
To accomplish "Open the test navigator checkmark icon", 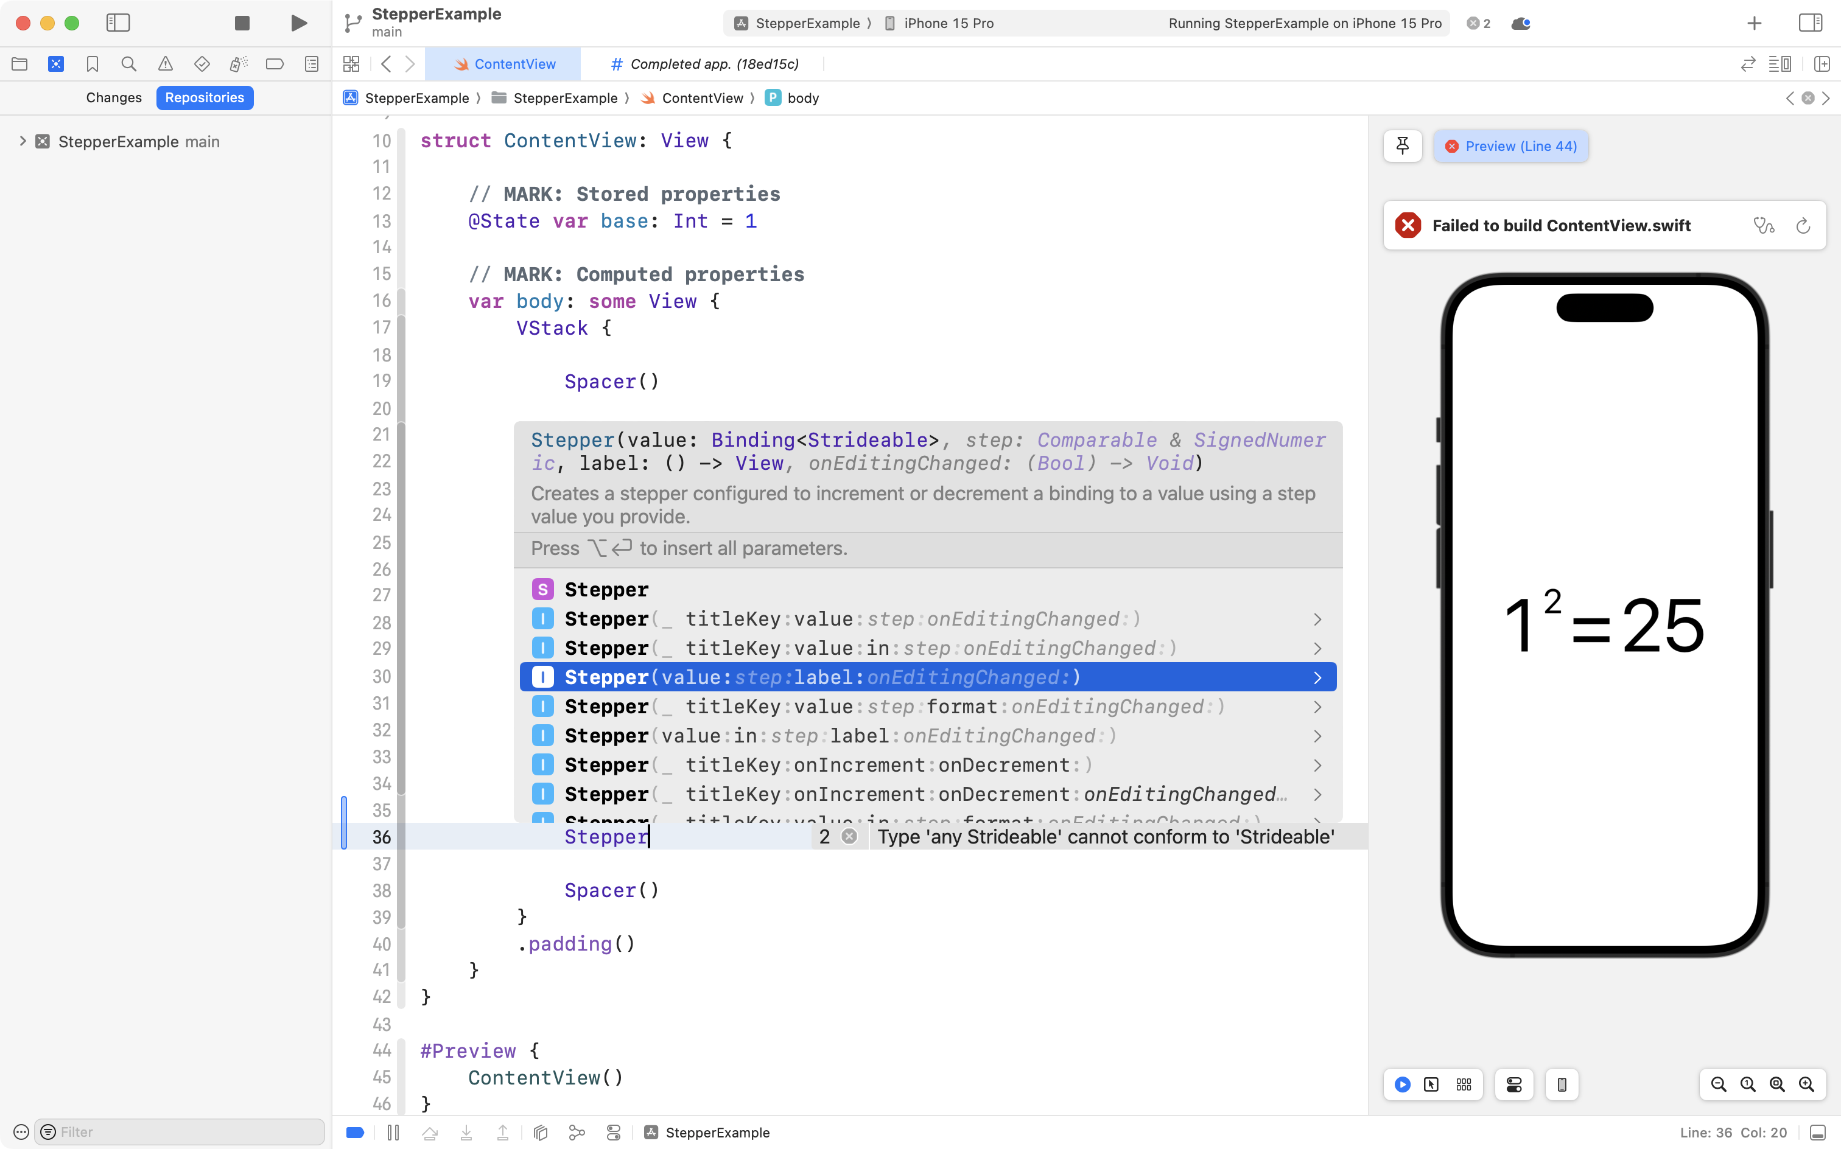I will pyautogui.click(x=202, y=64).
